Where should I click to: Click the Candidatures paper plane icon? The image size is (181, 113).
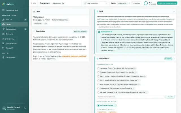point(3,29)
